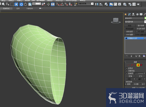Click the ViewCube in the viewport

pyautogui.click(x=116, y=20)
